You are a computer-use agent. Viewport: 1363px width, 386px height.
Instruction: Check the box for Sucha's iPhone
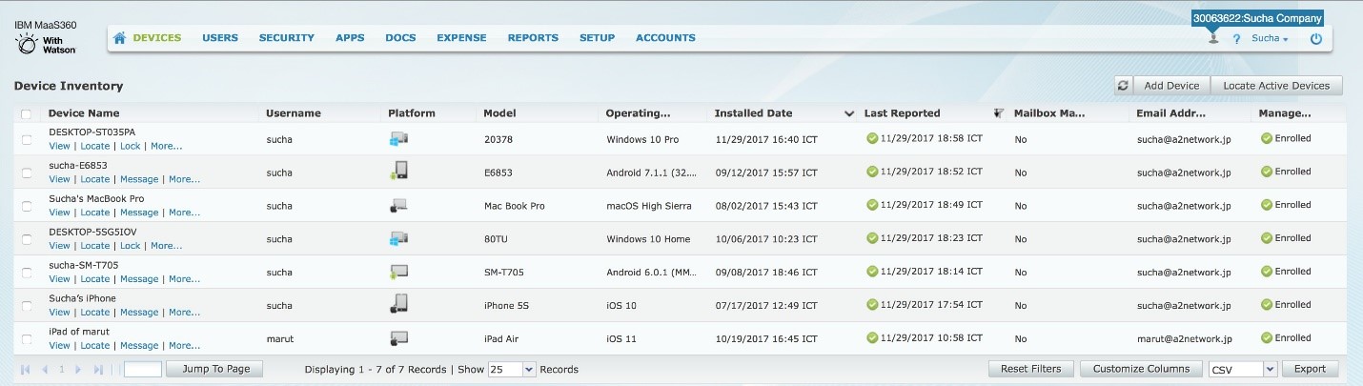coord(27,307)
